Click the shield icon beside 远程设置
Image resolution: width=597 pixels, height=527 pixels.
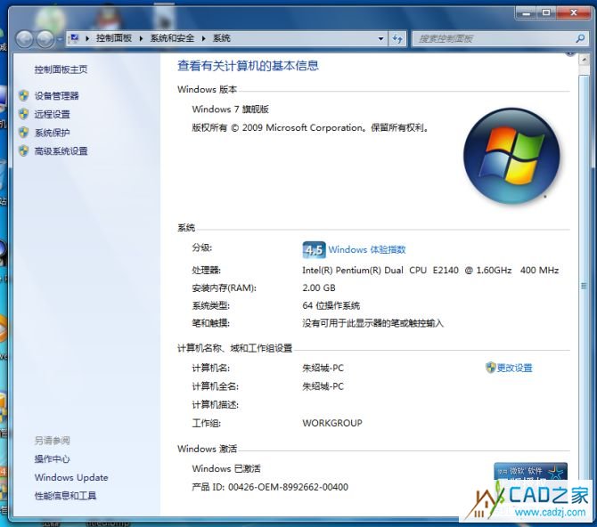pyautogui.click(x=24, y=114)
